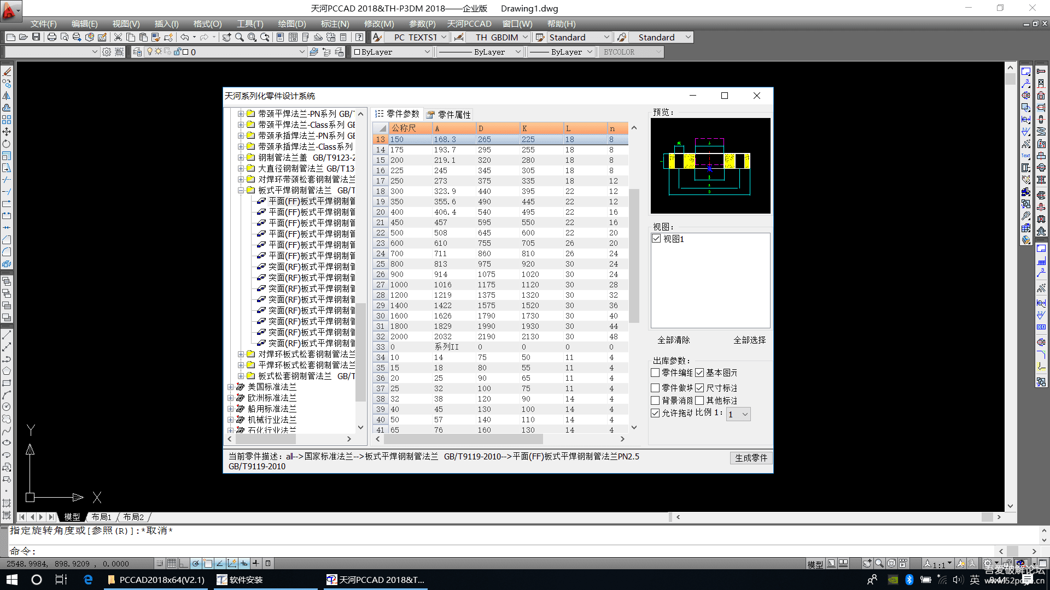This screenshot has height=590, width=1050.
Task: Click the Print icon in toolbar
Action: coord(52,37)
